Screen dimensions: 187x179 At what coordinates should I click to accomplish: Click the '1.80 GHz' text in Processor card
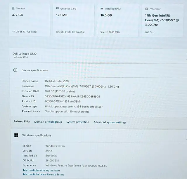(x=150, y=32)
